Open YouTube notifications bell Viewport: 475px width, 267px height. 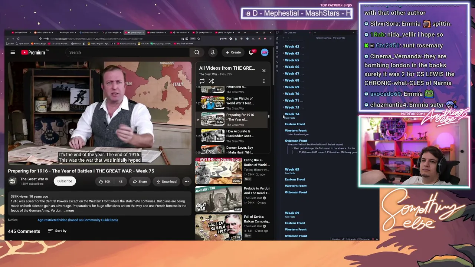(x=251, y=52)
